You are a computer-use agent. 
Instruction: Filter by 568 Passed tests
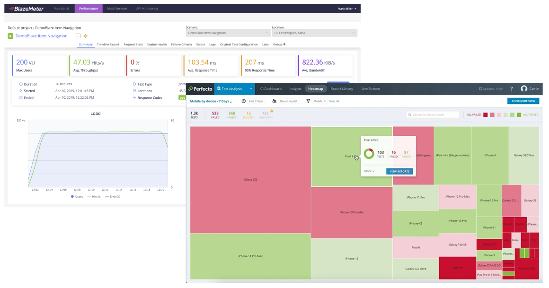coord(232,115)
